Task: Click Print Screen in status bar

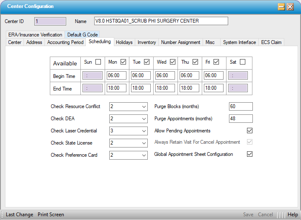Action: point(51,215)
